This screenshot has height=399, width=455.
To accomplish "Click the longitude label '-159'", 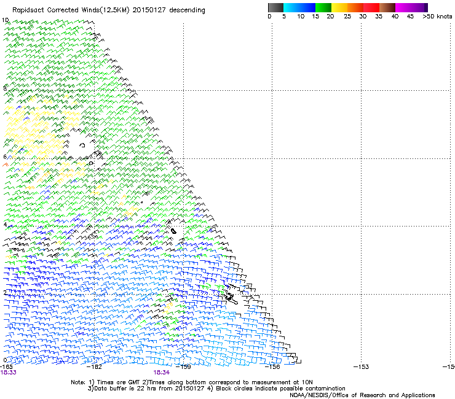I will click(183, 367).
